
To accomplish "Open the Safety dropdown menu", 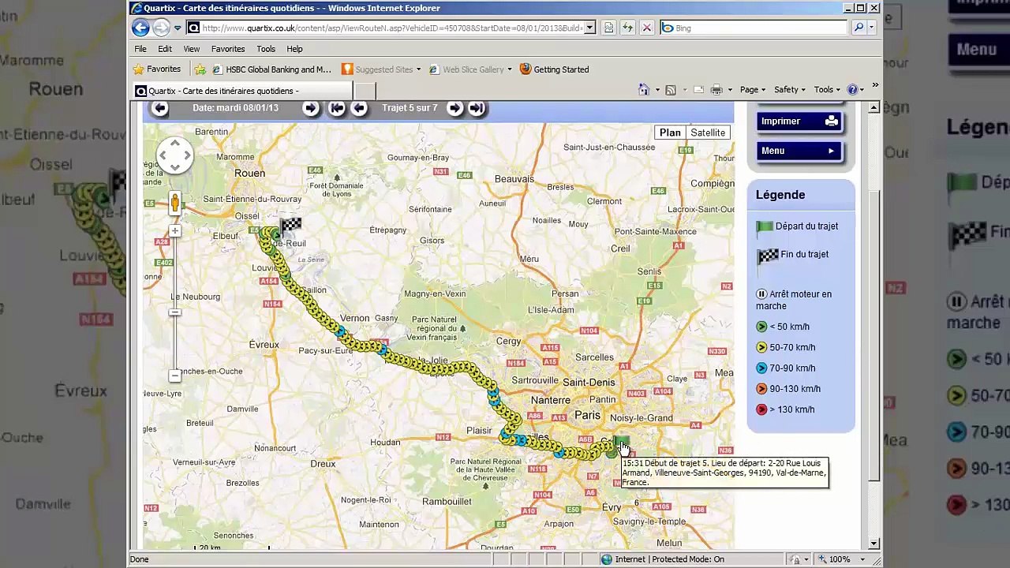I will coord(790,90).
